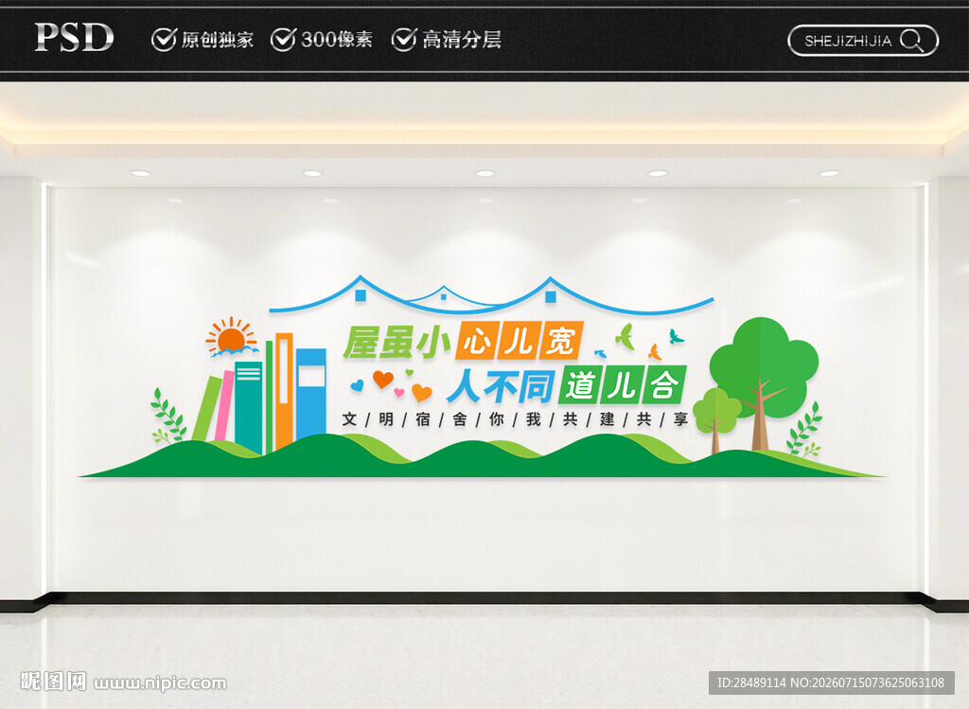Toggle the 原创独家 checkmark
This screenshot has width=969, height=709.
point(164,40)
